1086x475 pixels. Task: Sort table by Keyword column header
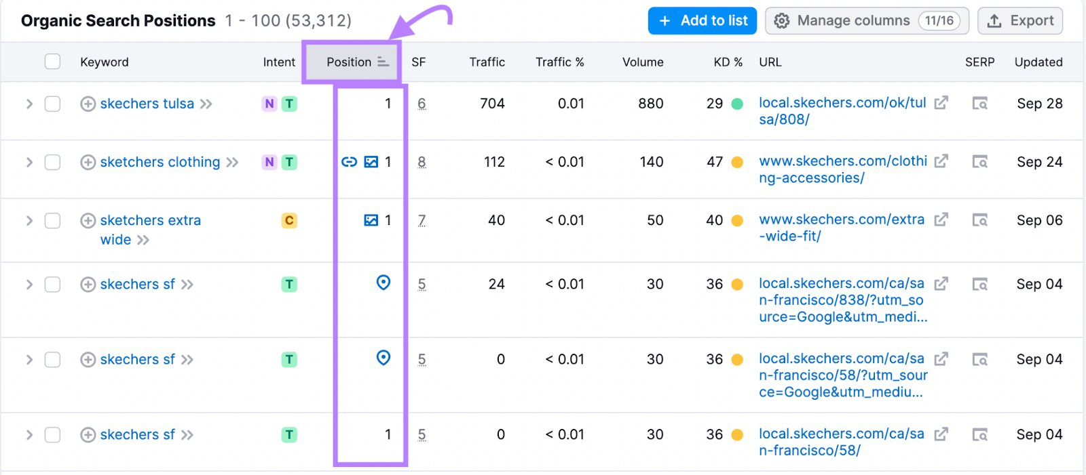tap(104, 62)
